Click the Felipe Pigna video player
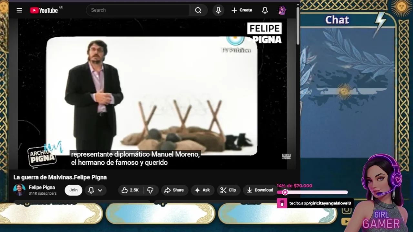 click(x=152, y=93)
